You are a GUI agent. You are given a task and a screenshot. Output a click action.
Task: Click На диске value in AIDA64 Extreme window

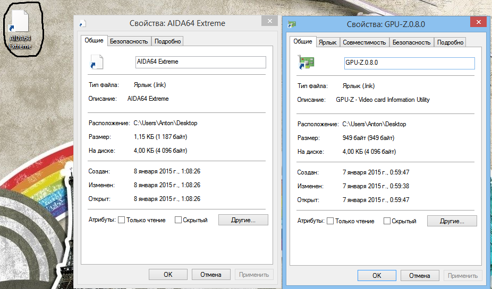coord(160,151)
